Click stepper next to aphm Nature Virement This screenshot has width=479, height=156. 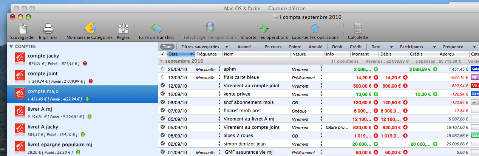click(x=321, y=70)
